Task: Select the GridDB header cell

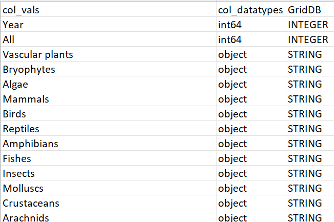Action: click(305, 10)
